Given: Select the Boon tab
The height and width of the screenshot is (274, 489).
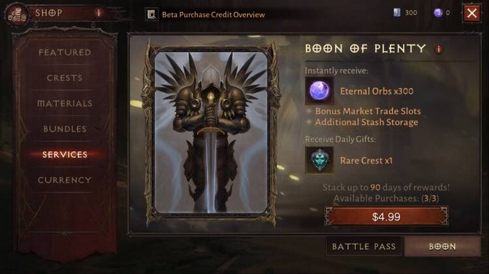Looking at the screenshot, I should click(x=443, y=246).
